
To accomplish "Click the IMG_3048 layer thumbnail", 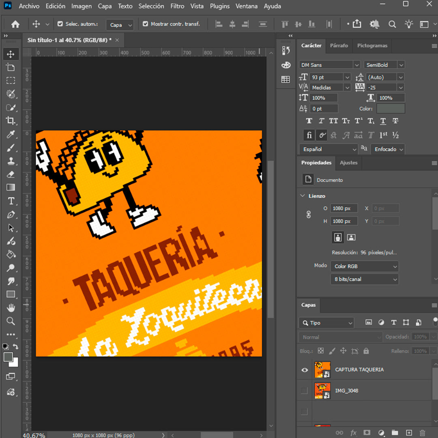I will tap(322, 391).
